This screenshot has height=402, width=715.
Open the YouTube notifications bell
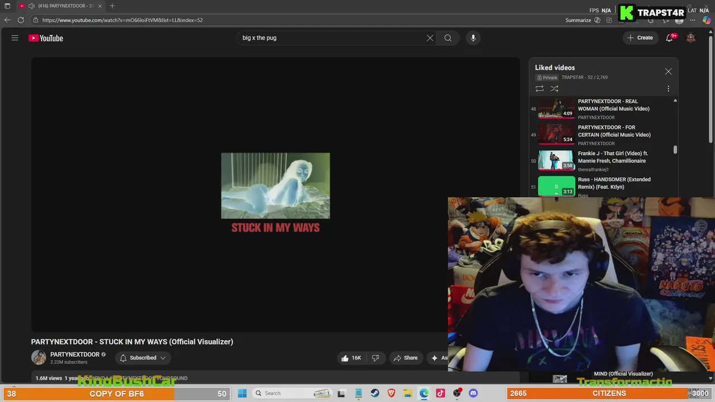[669, 38]
